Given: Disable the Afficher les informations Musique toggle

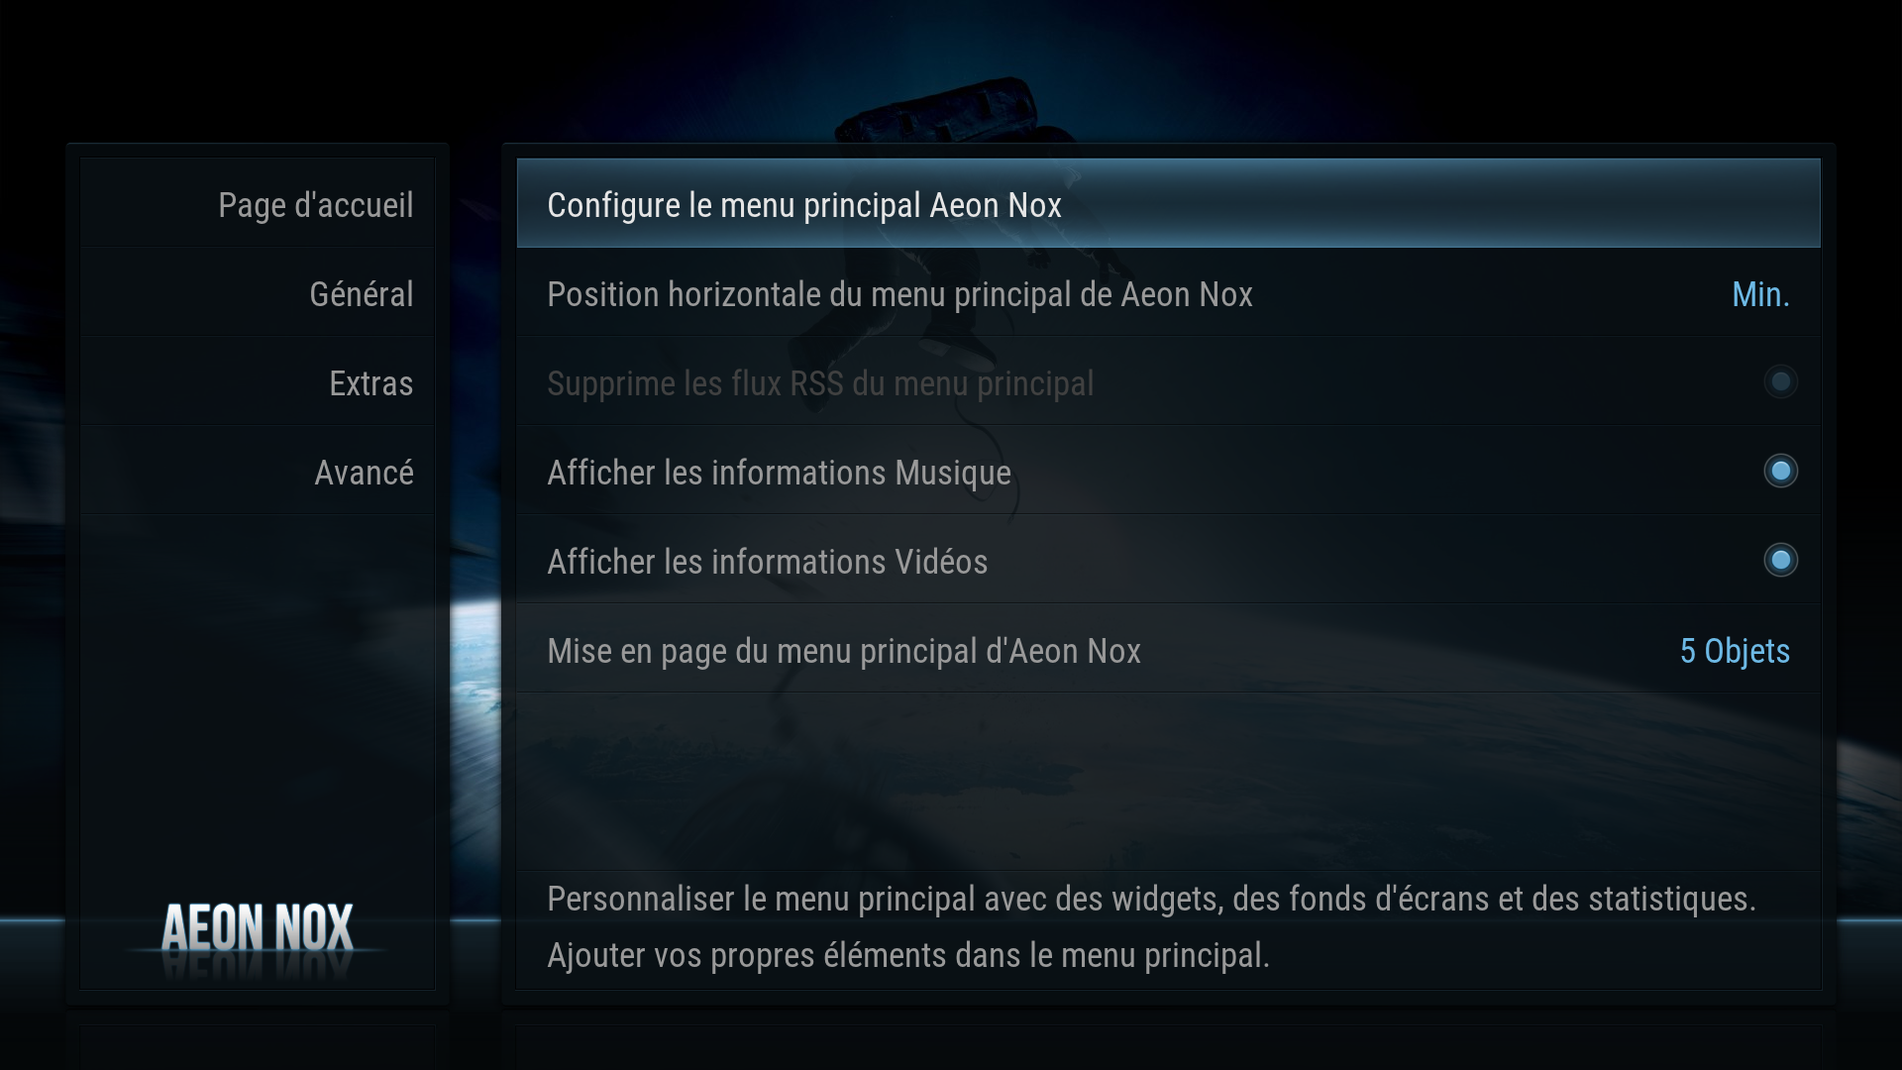Looking at the screenshot, I should click(1780, 471).
